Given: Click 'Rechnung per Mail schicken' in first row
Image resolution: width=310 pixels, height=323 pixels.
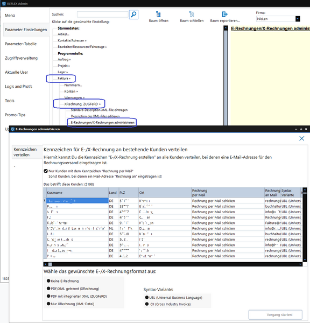Looking at the screenshot, I should pyautogui.click(x=214, y=201).
